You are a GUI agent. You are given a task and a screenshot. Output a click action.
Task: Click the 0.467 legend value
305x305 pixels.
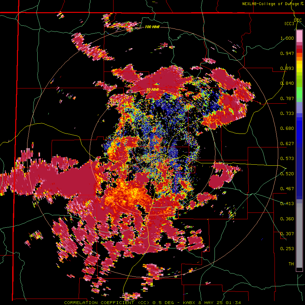(287, 189)
